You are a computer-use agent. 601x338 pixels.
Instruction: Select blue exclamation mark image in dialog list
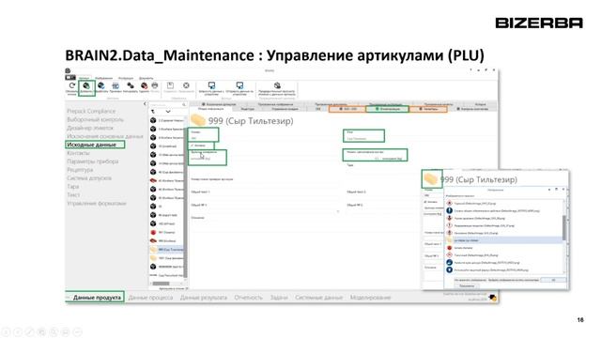point(450,210)
